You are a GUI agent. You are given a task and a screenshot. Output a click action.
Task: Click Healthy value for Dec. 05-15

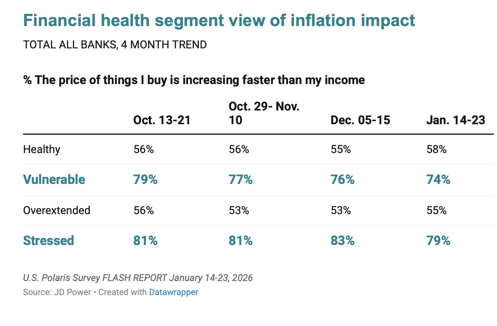[x=340, y=150]
